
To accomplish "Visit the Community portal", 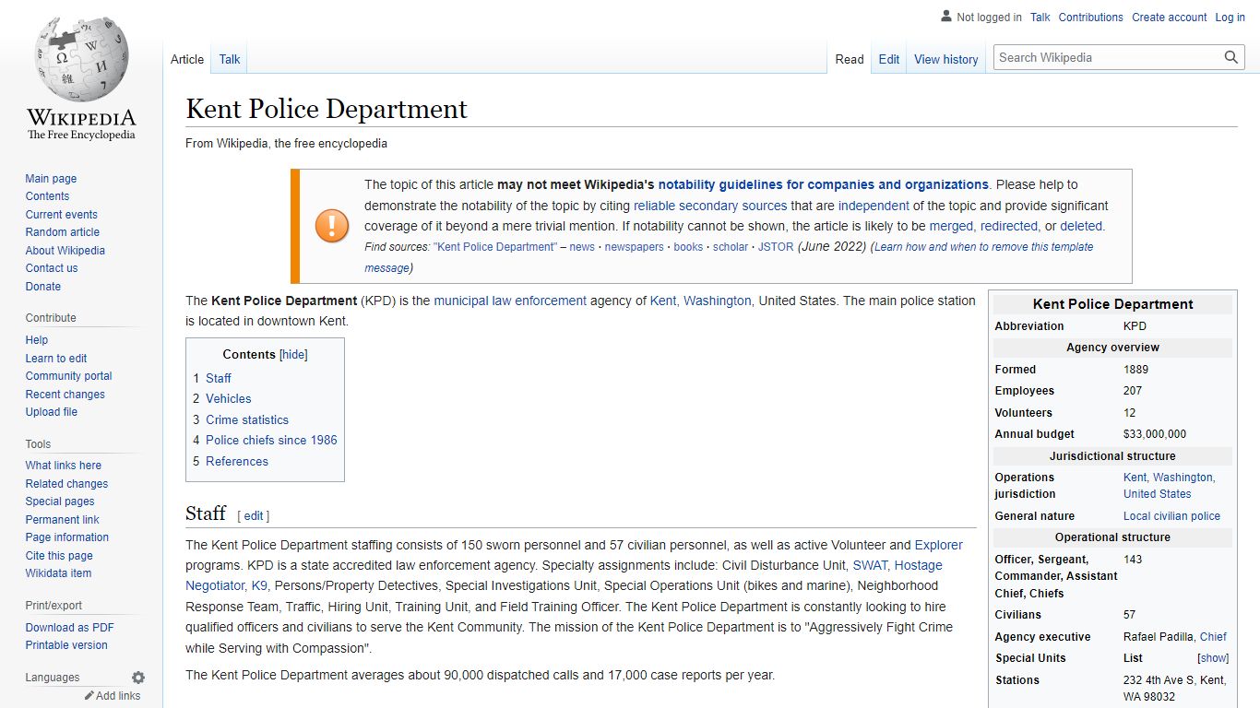I will [68, 376].
